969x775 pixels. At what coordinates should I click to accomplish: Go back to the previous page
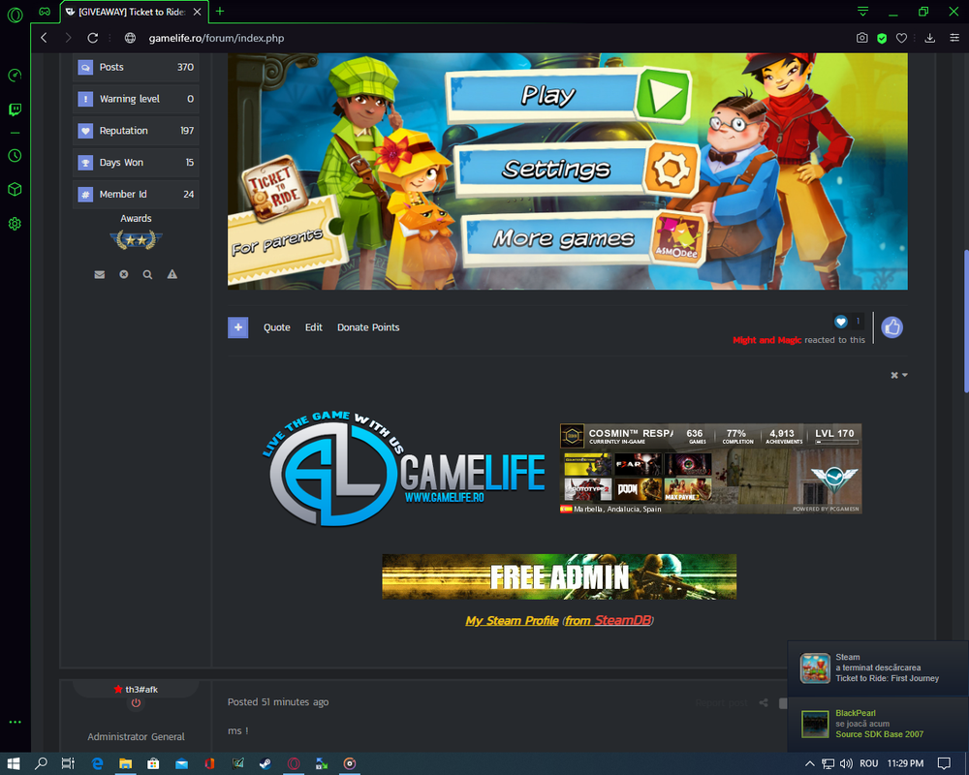pos(44,38)
